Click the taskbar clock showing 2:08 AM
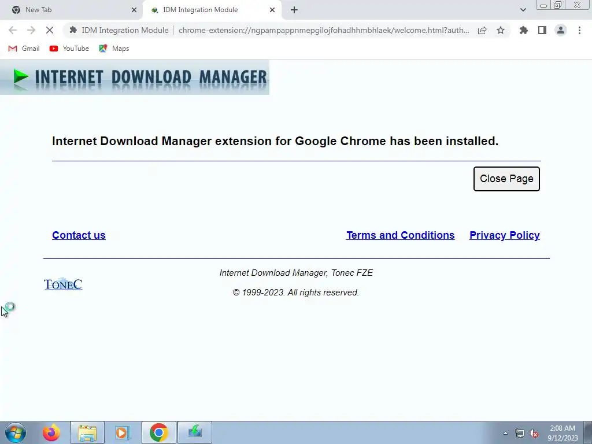 coord(563,433)
